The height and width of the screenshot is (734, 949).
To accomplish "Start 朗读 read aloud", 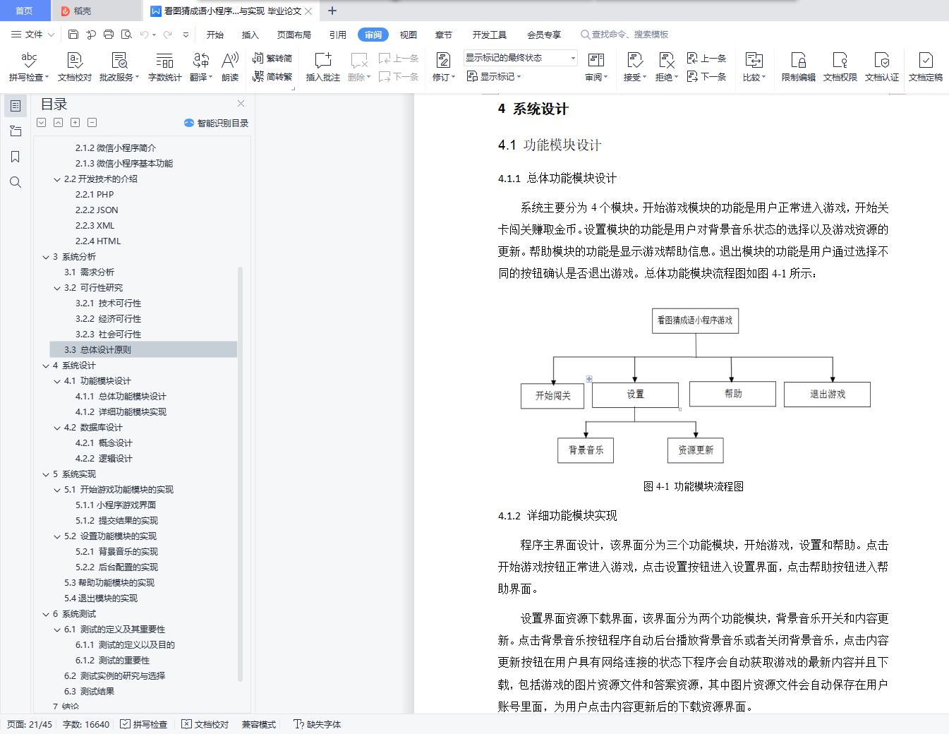I will (x=230, y=67).
